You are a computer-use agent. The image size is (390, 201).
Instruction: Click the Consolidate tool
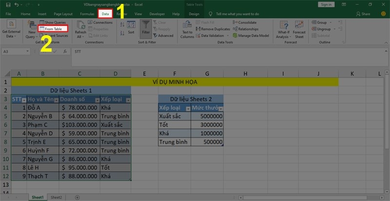(247, 22)
